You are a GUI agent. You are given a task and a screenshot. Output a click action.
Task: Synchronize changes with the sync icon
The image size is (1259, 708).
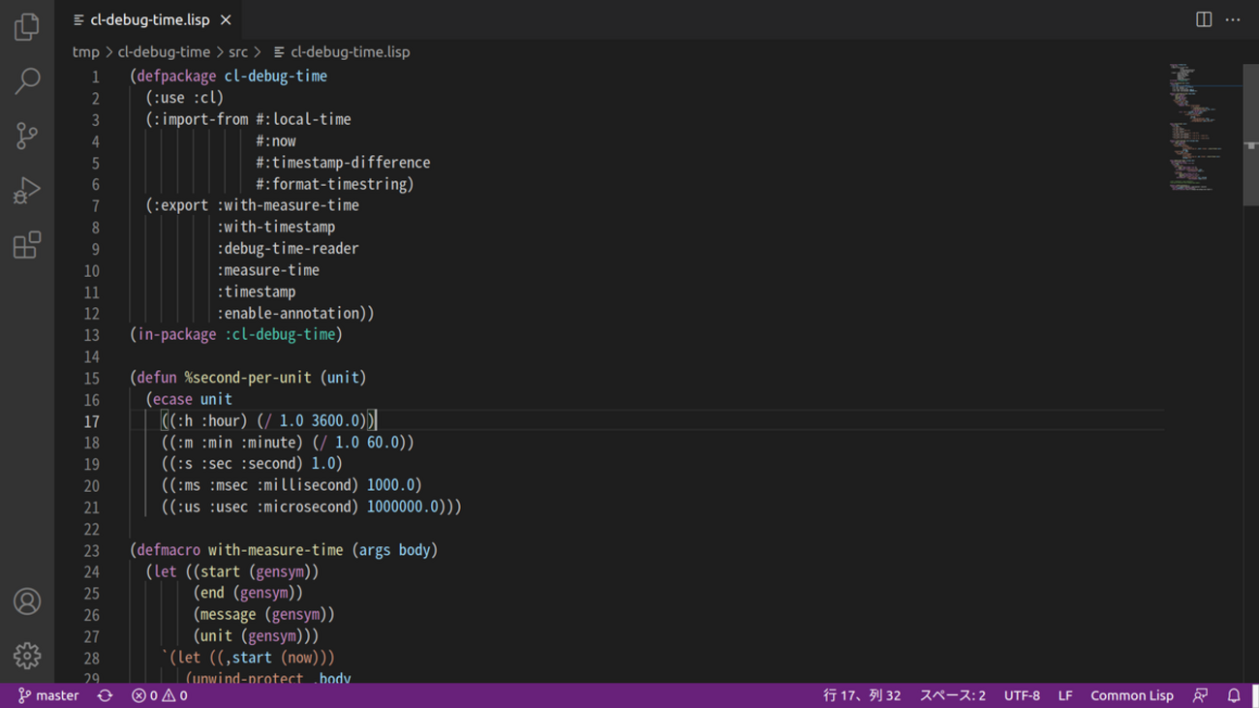[x=105, y=695]
